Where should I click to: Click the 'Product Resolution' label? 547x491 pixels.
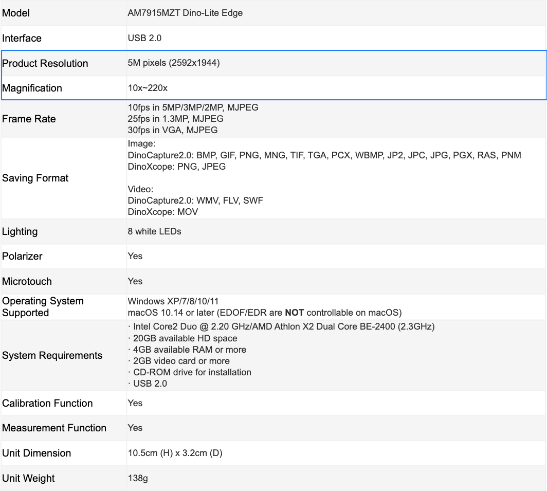point(45,64)
